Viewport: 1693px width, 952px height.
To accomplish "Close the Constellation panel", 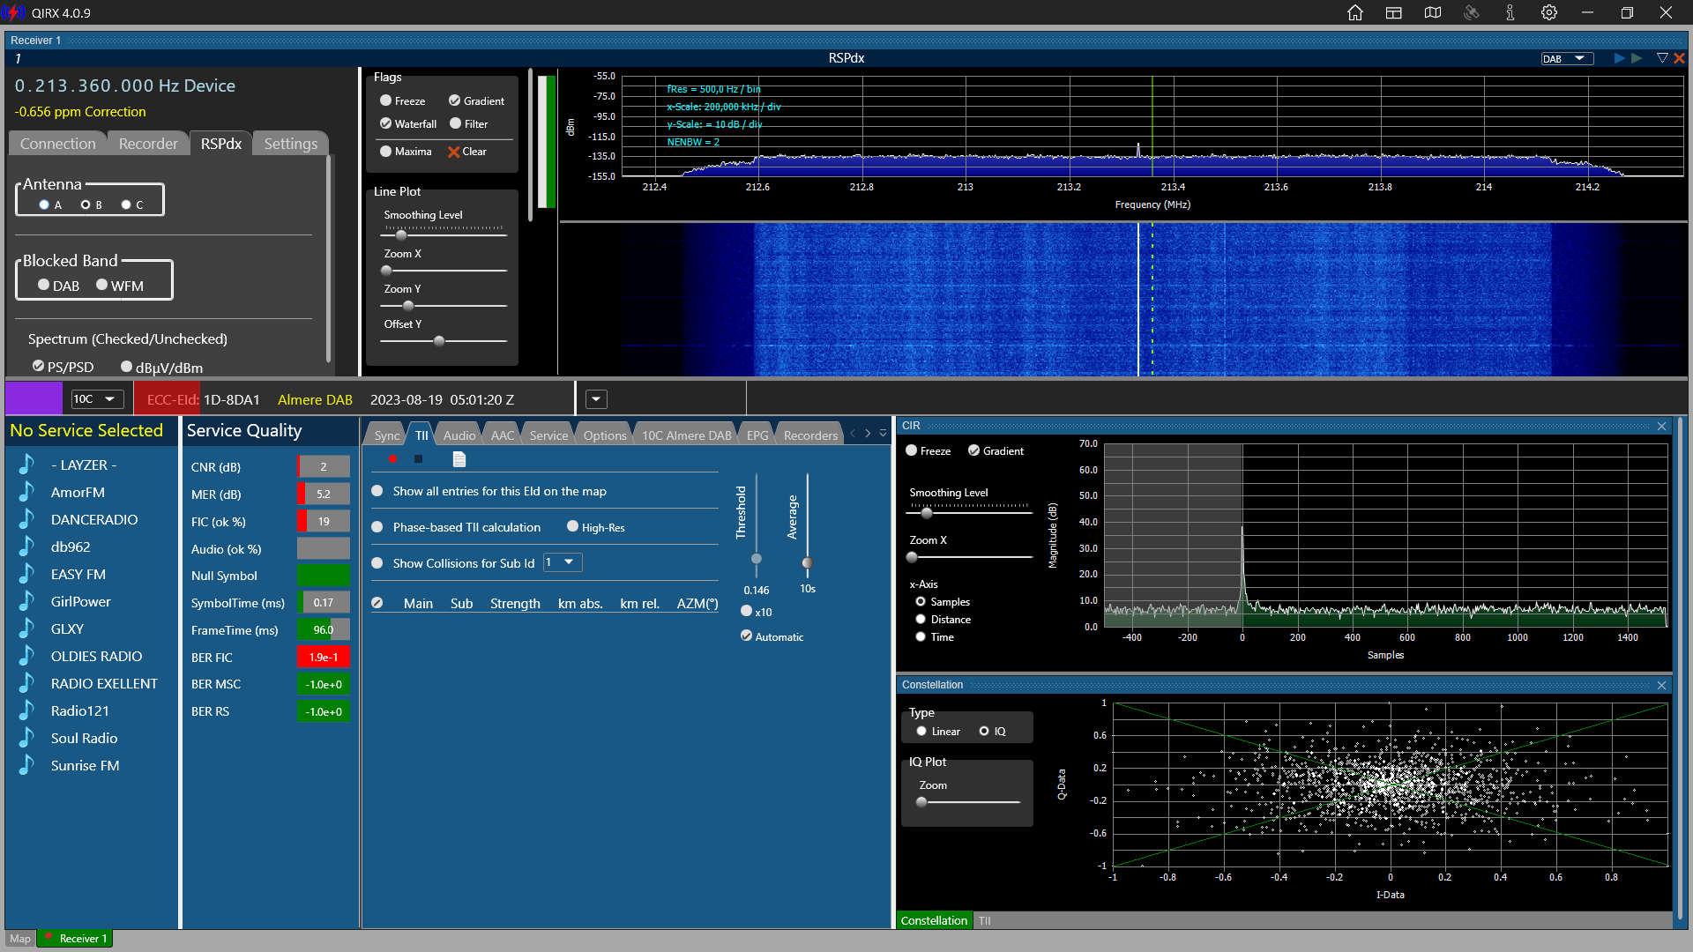I will click(1661, 685).
